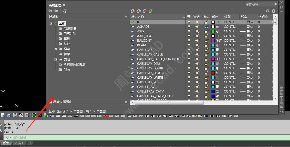Expand the 弱电 filter group
Image resolution: width=290 pixels, height=147 pixels.
56,59
